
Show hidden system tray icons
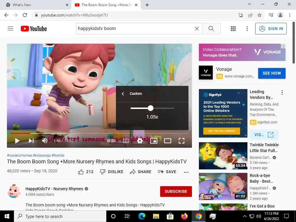tap(245, 216)
